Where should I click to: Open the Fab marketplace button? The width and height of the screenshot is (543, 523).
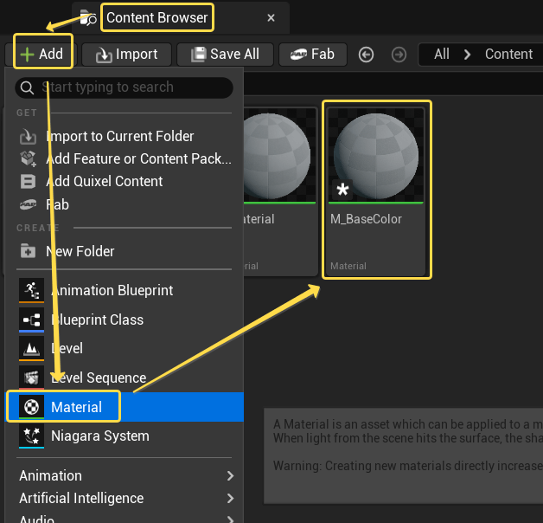[x=312, y=54]
